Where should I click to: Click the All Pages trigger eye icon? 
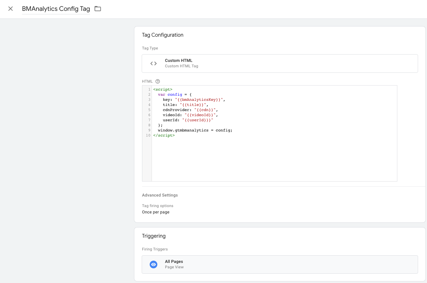pos(154,264)
